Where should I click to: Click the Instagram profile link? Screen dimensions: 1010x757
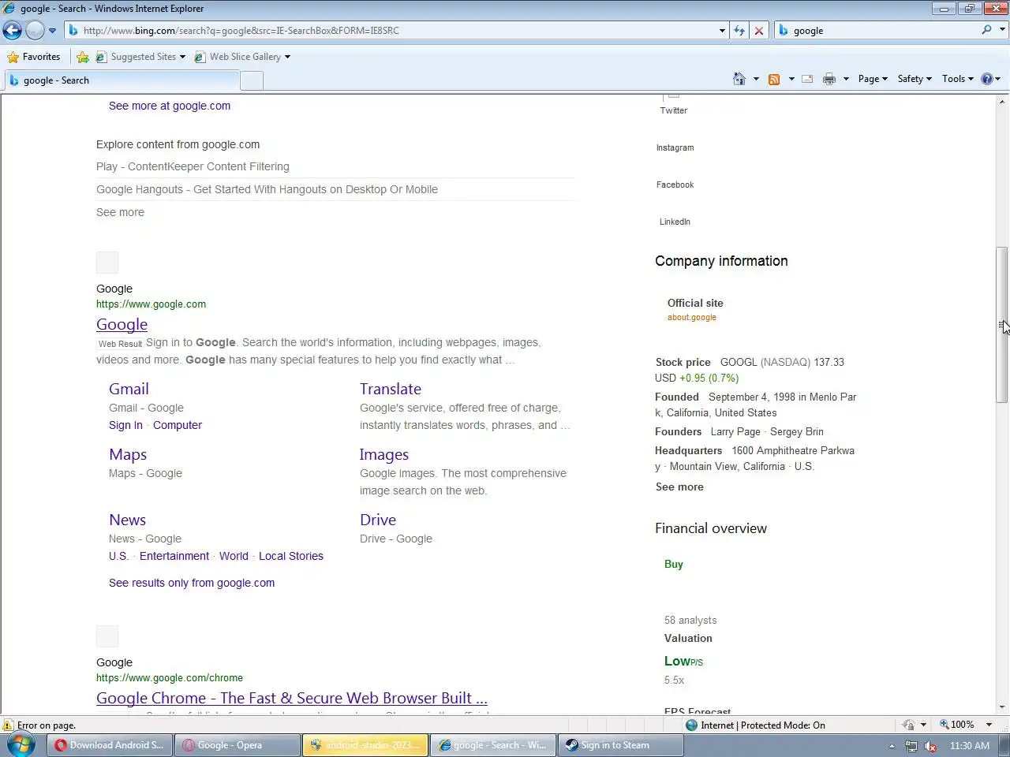coord(675,147)
